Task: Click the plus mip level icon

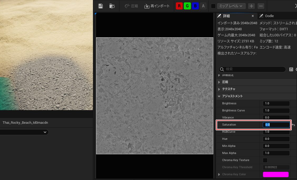Action: coord(251,6)
